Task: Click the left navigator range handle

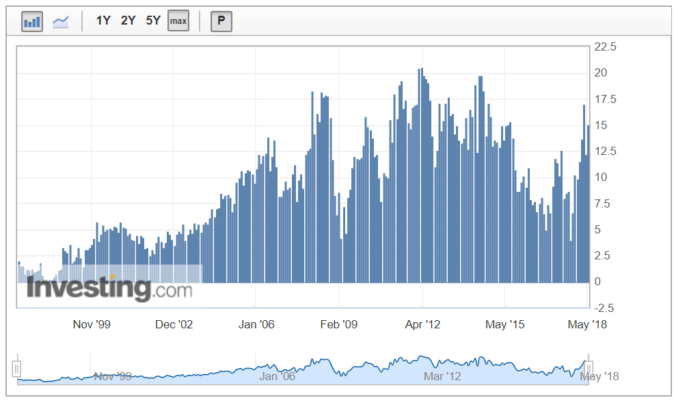Action: (x=17, y=369)
